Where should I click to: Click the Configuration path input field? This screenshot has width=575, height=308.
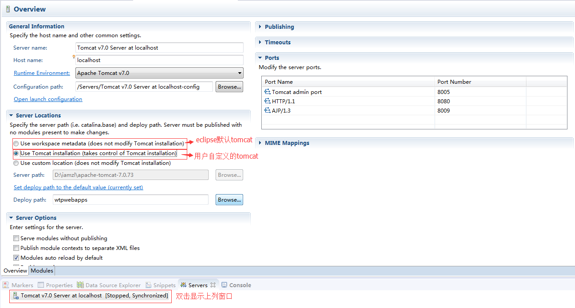(x=144, y=87)
